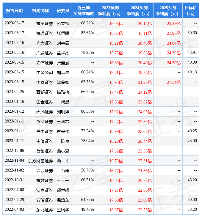Select researcher 王华君
Screen dimensions: 199x217
pyautogui.click(x=63, y=122)
